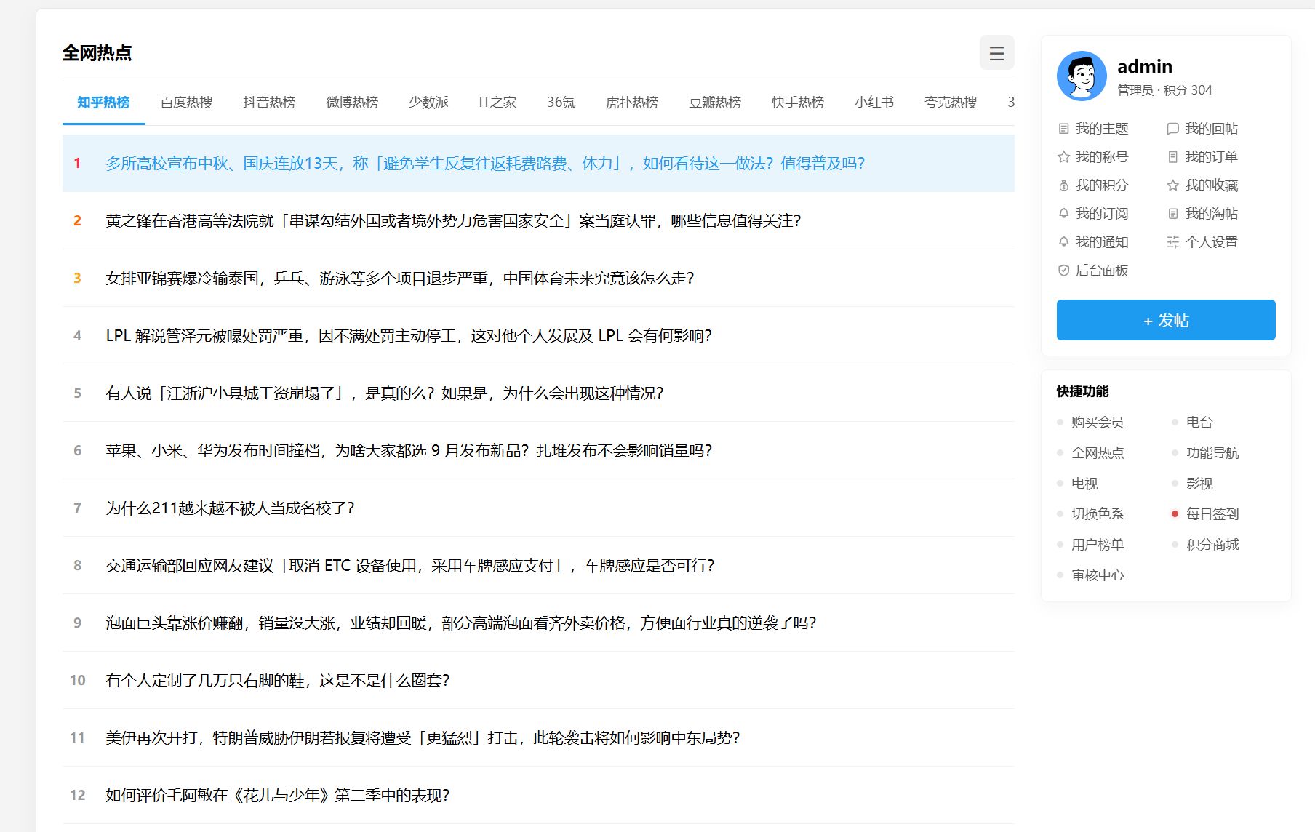Click the + 发帖 button

coord(1166,320)
